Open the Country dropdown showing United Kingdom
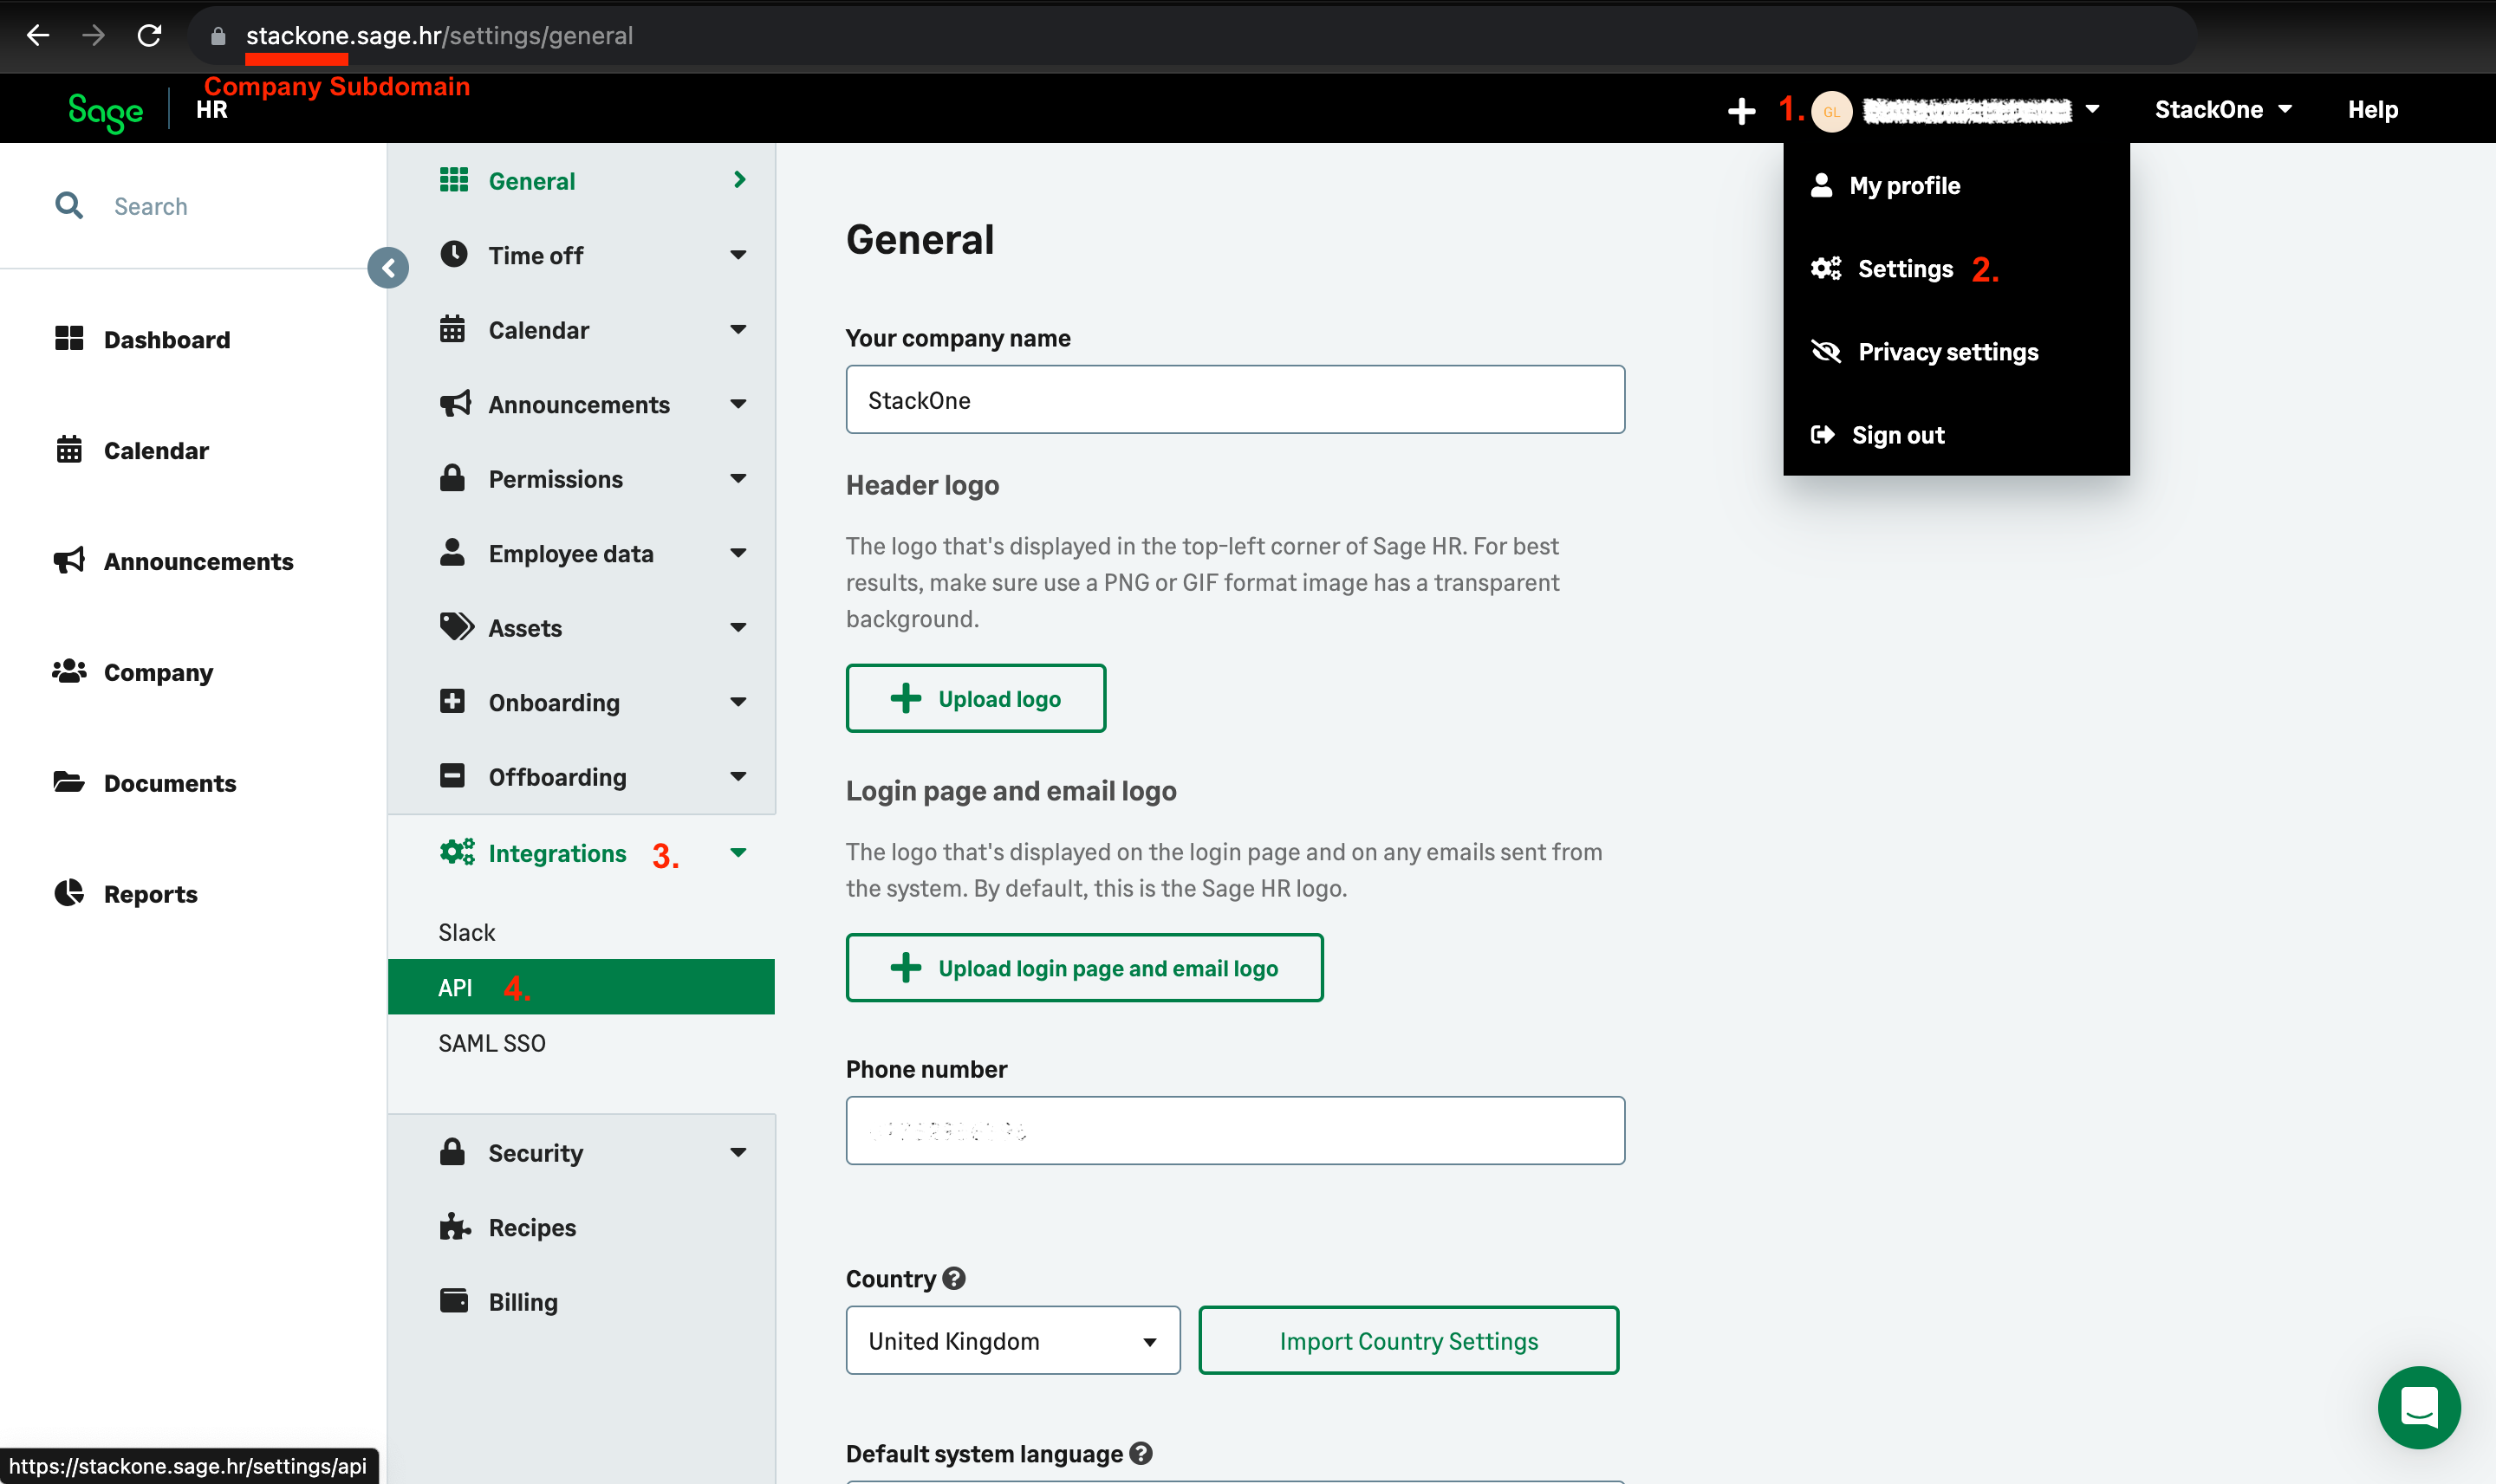Screen dimensions: 2496x1484 [1011, 1340]
